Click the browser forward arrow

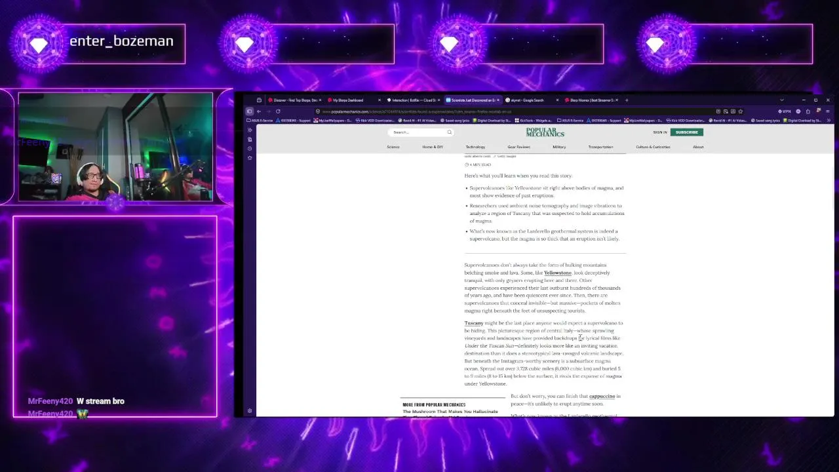pos(268,111)
